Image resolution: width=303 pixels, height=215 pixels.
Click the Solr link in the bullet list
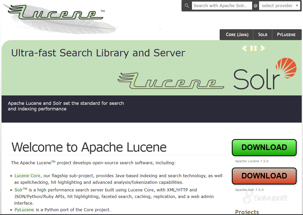[x=18, y=190]
